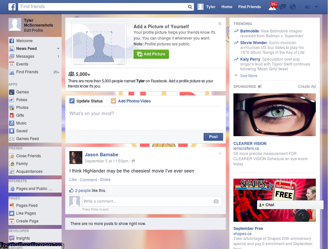332x249 pixels.
Task: Click the Family house icon
Action: pyautogui.click(x=12, y=164)
